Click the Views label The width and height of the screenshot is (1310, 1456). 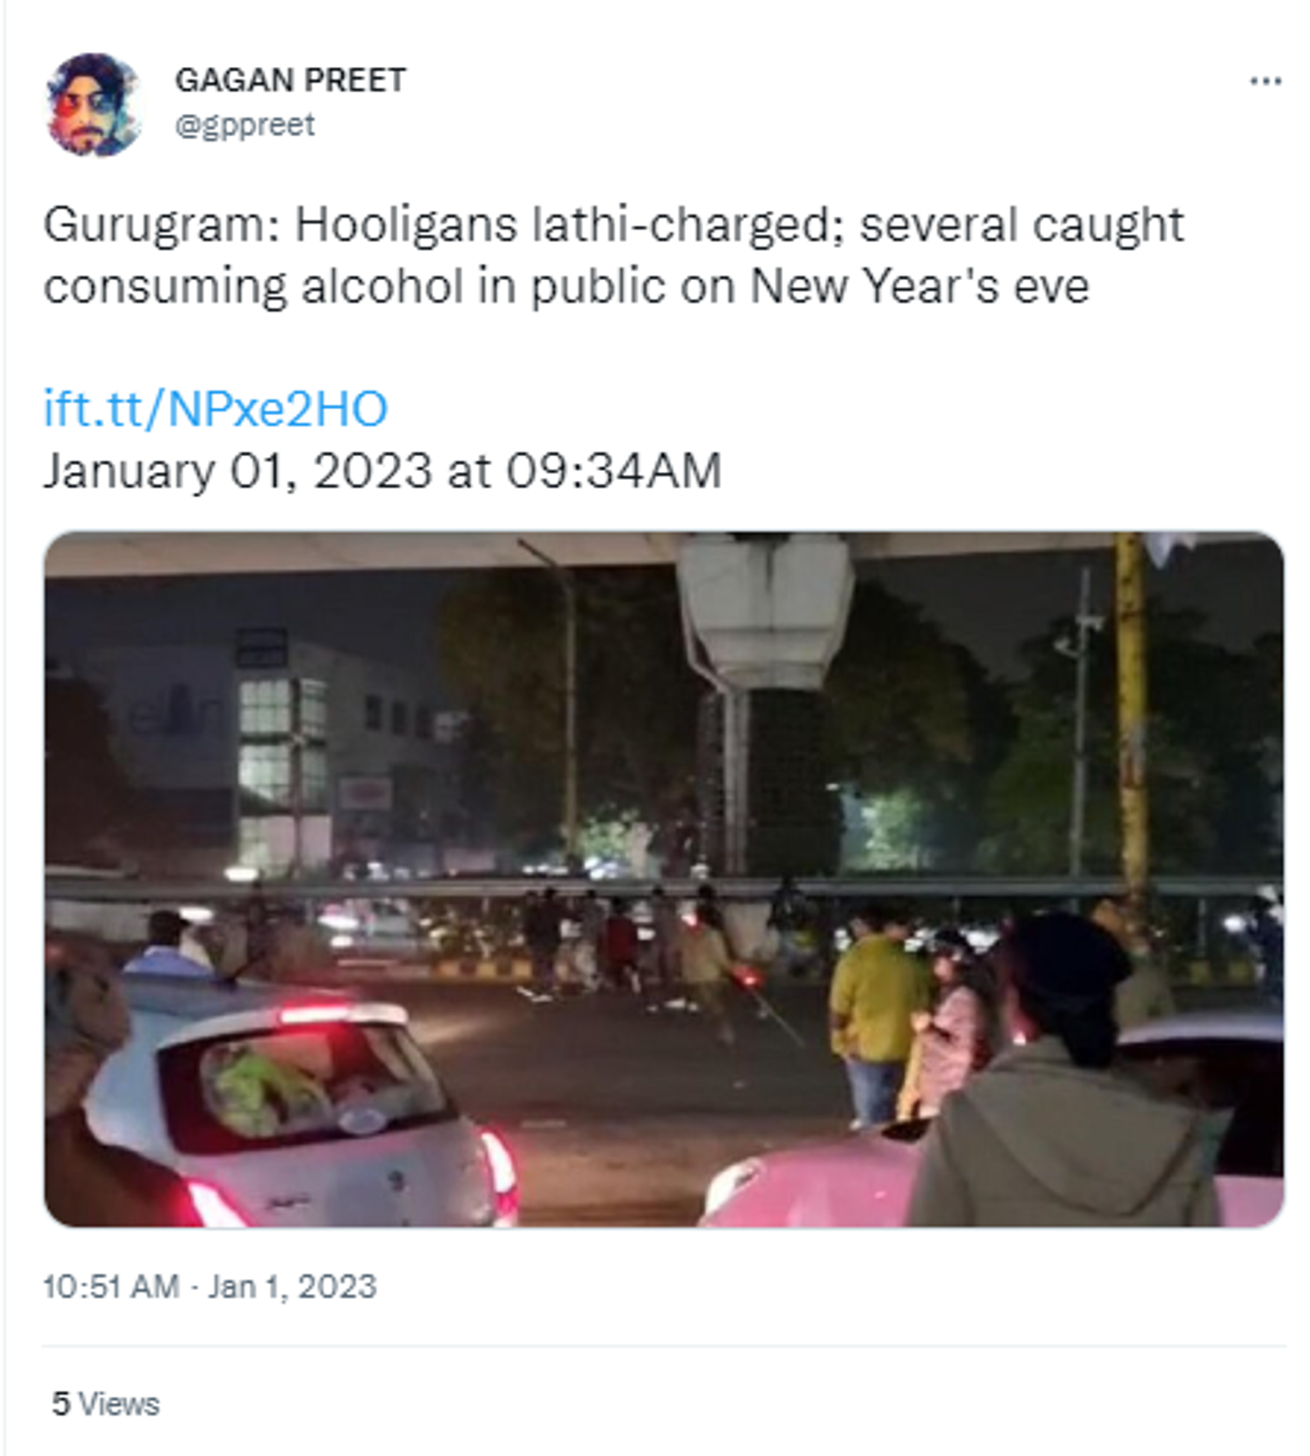(x=119, y=1403)
